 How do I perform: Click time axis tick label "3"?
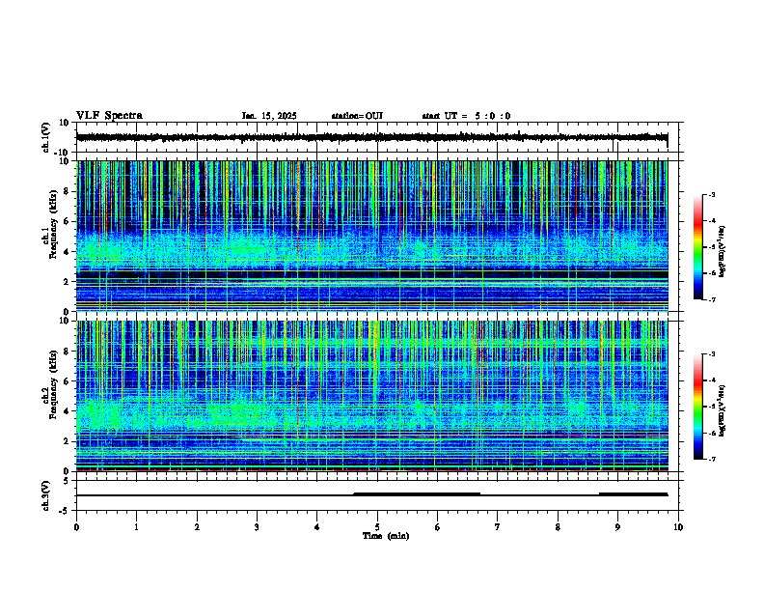click(257, 527)
